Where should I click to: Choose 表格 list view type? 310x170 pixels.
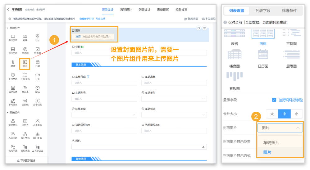coord(235,37)
